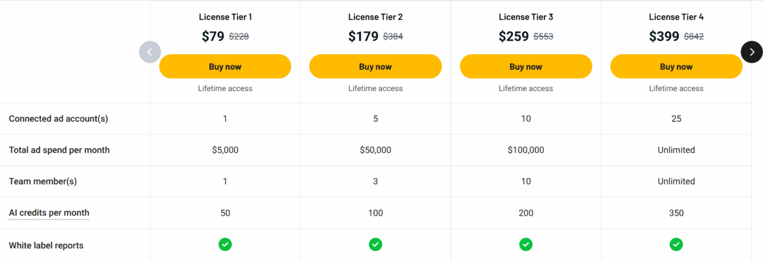Click the Connected ad account(s) row label
The height and width of the screenshot is (261, 764).
coord(54,118)
